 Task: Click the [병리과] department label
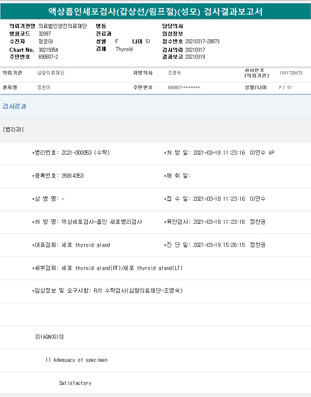(13, 130)
